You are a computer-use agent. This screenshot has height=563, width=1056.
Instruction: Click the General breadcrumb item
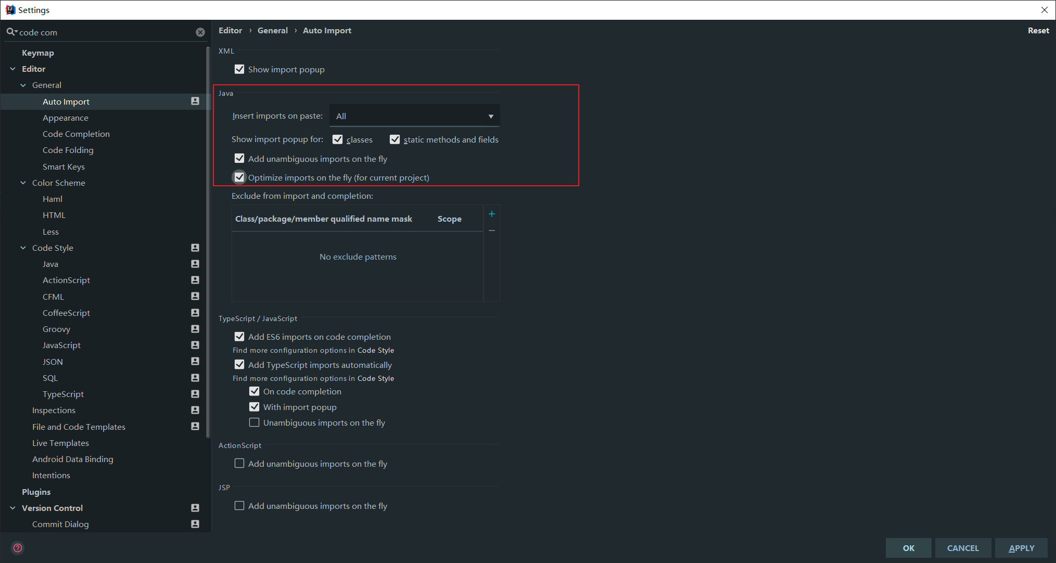272,31
